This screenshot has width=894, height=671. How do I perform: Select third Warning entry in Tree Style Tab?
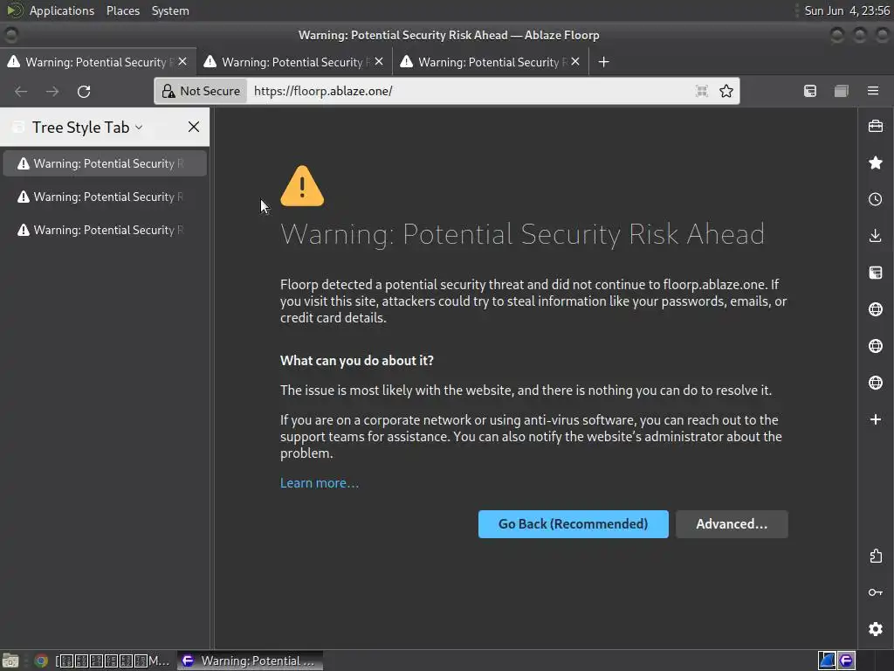105,230
